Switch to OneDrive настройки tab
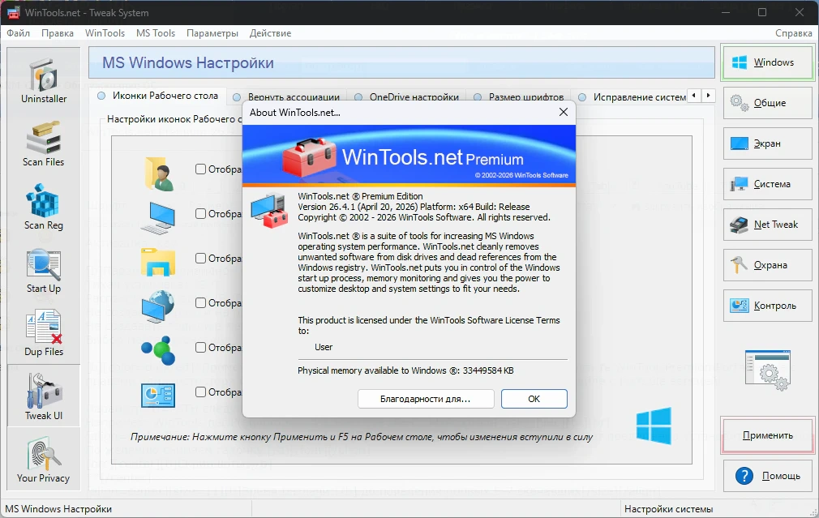 (x=407, y=97)
